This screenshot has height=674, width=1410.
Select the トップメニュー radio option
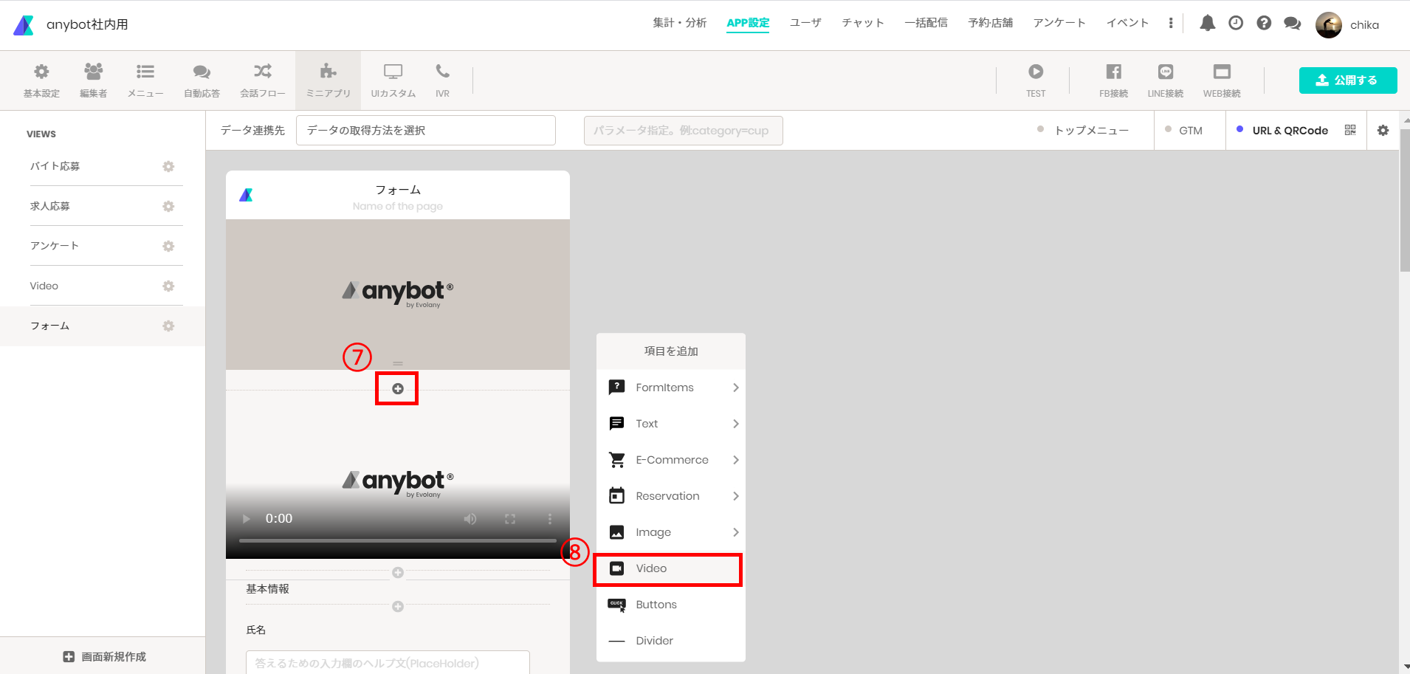pyautogui.click(x=1084, y=130)
